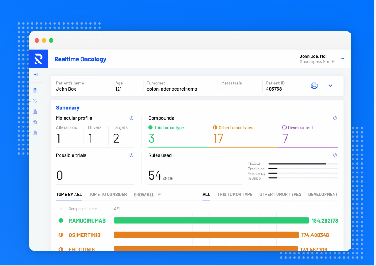Maximize the window with the green button
This screenshot has height=266, width=376.
pyautogui.click(x=51, y=41)
